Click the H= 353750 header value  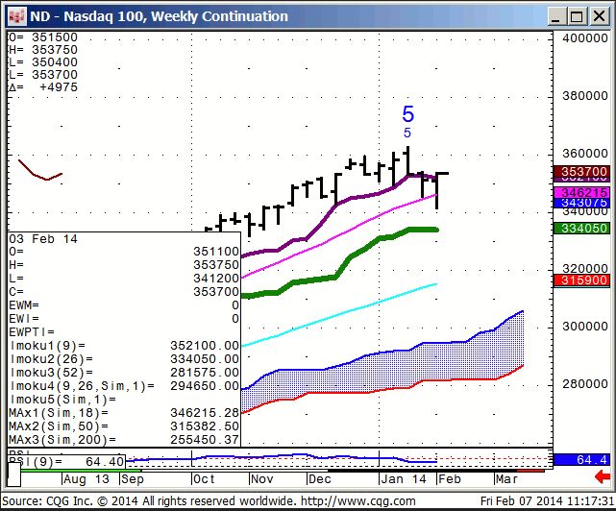click(43, 50)
